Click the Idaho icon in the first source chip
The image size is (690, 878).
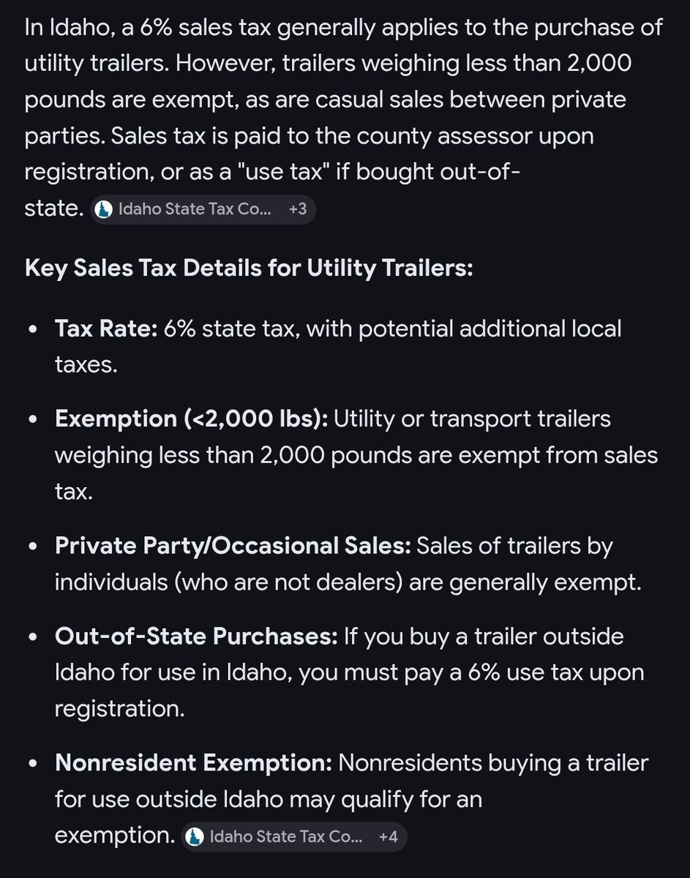click(105, 209)
